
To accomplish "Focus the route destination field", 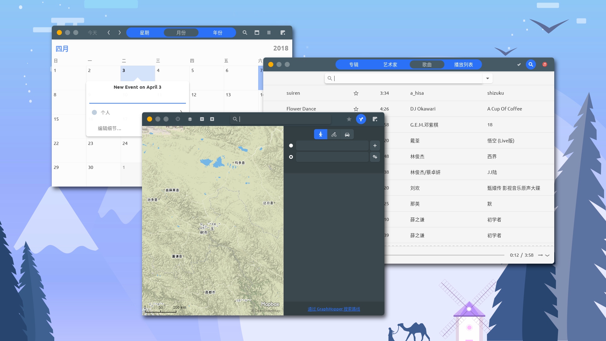I will click(332, 157).
